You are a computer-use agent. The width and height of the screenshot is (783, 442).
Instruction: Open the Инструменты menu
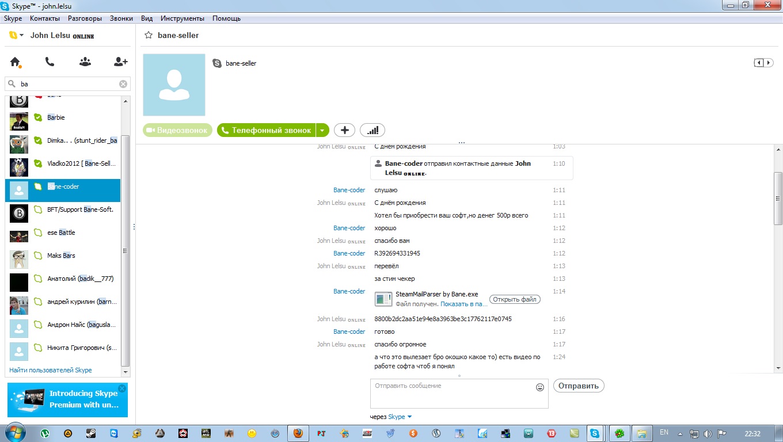pos(183,18)
